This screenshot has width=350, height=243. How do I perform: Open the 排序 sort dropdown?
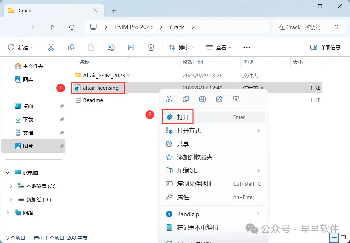click(x=181, y=47)
